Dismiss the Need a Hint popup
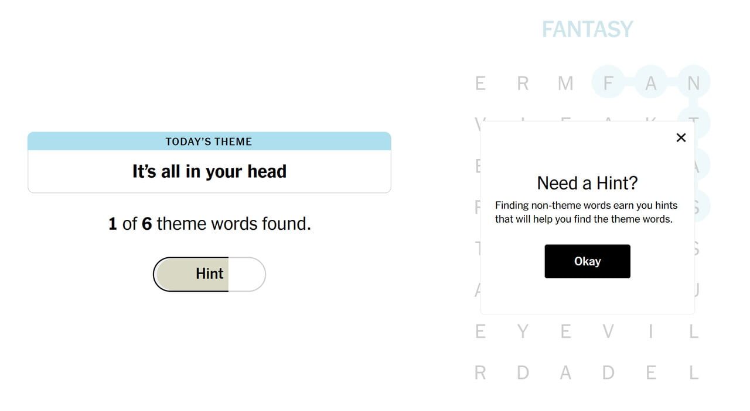This screenshot has width=750, height=411. coord(681,137)
